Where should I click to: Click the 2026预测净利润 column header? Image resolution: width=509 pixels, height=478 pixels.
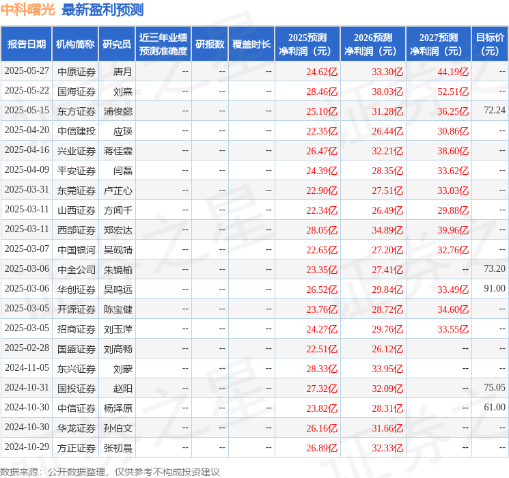373,44
